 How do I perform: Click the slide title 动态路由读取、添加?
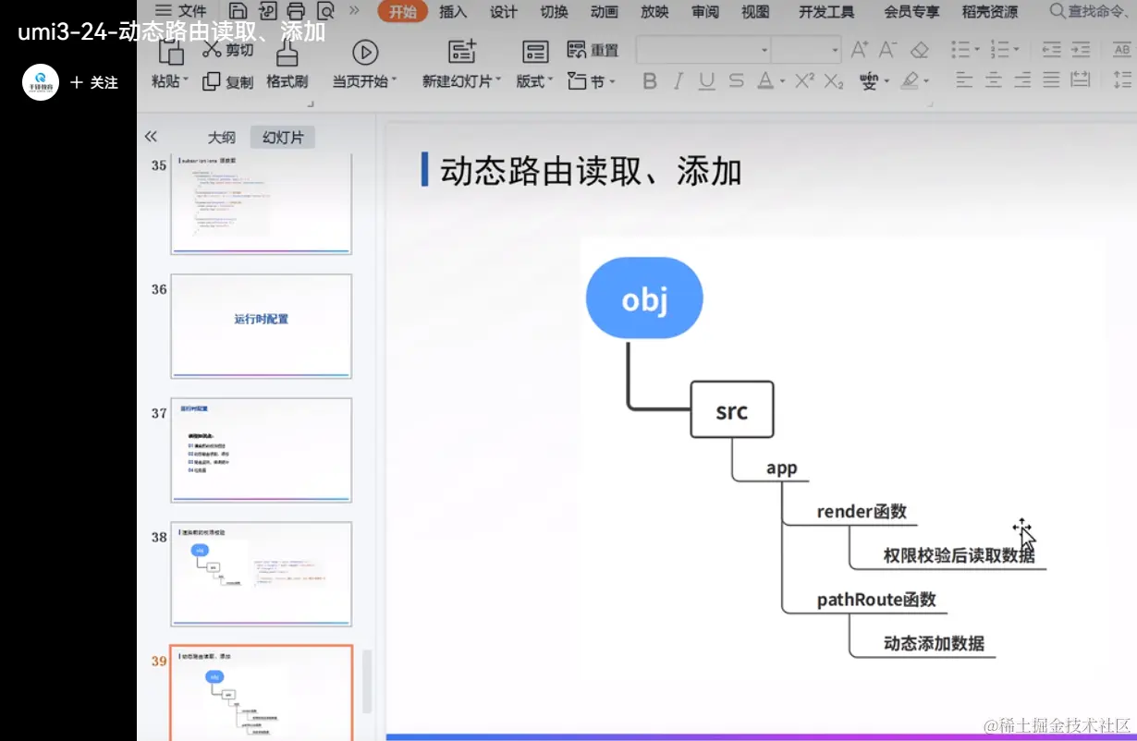tap(591, 171)
